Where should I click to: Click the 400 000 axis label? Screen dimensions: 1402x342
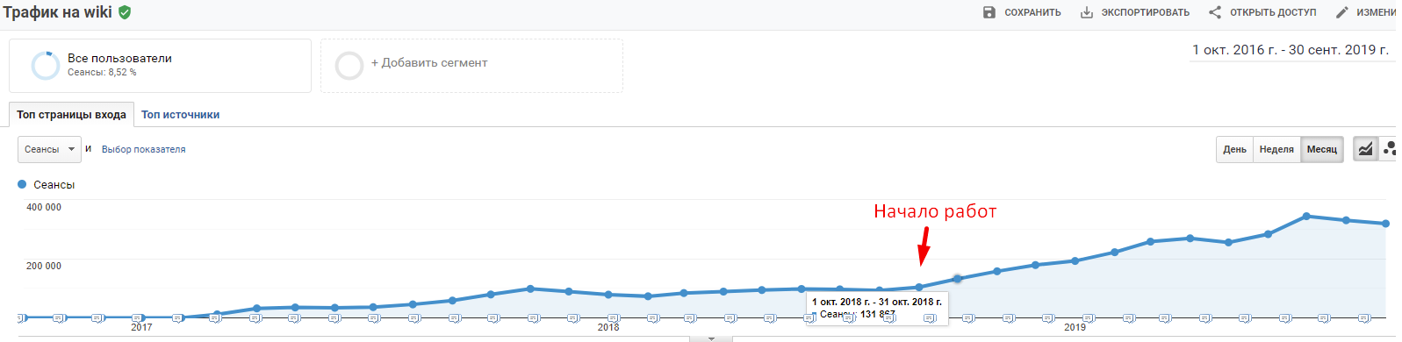pos(44,208)
